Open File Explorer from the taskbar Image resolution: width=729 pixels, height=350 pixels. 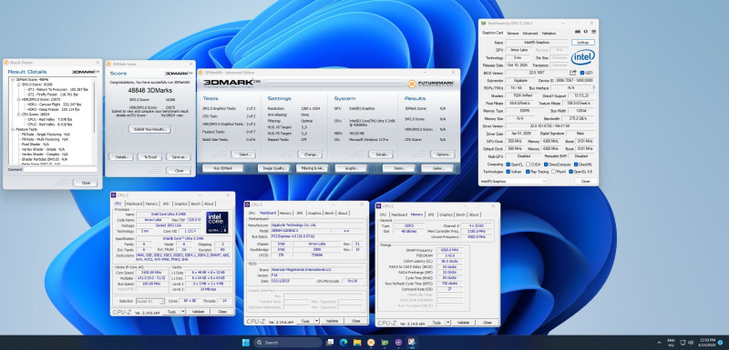click(357, 343)
